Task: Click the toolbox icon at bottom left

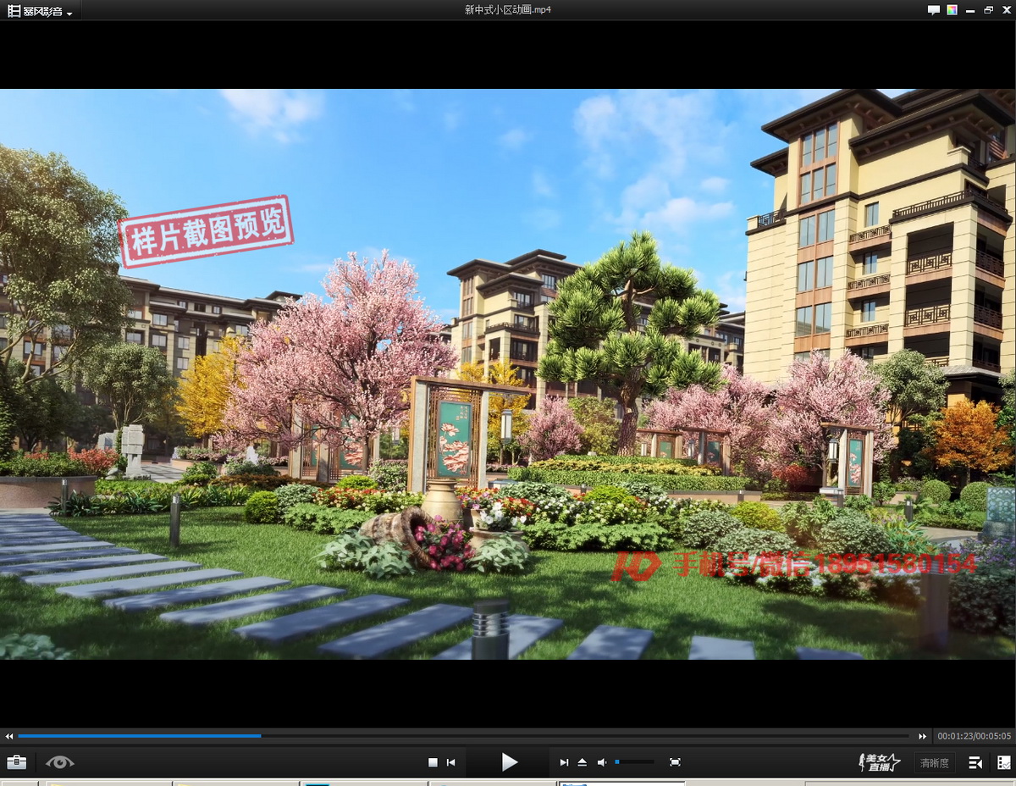Action: point(16,762)
